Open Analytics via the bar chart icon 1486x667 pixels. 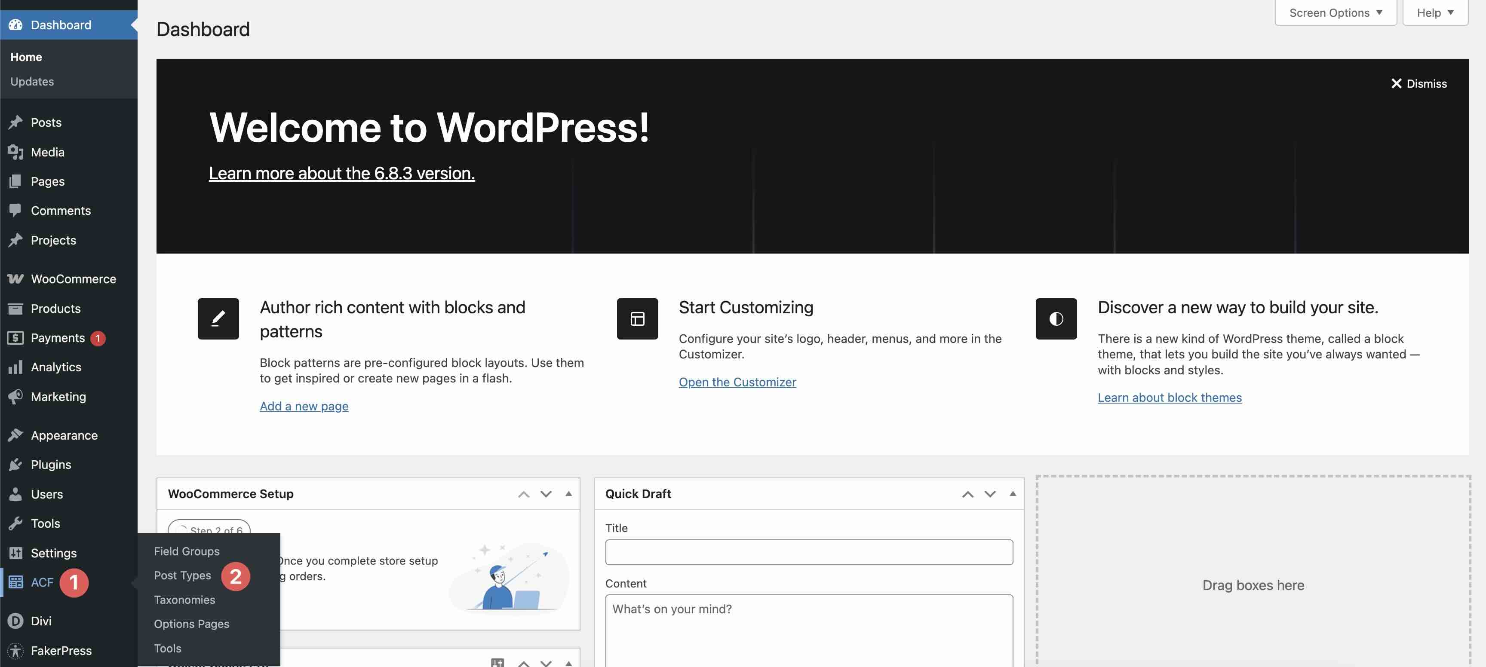(x=15, y=367)
